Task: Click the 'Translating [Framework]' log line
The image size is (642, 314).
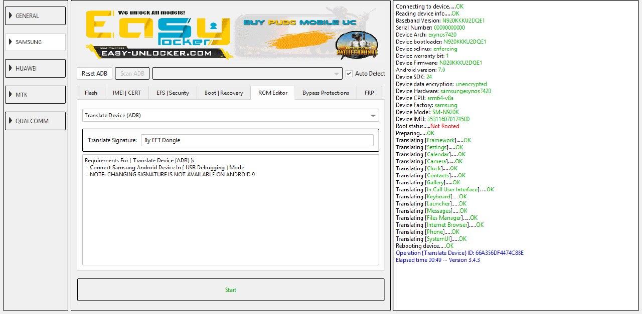Action: (433, 140)
